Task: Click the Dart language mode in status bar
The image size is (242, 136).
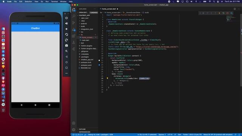Action: tap(180, 134)
